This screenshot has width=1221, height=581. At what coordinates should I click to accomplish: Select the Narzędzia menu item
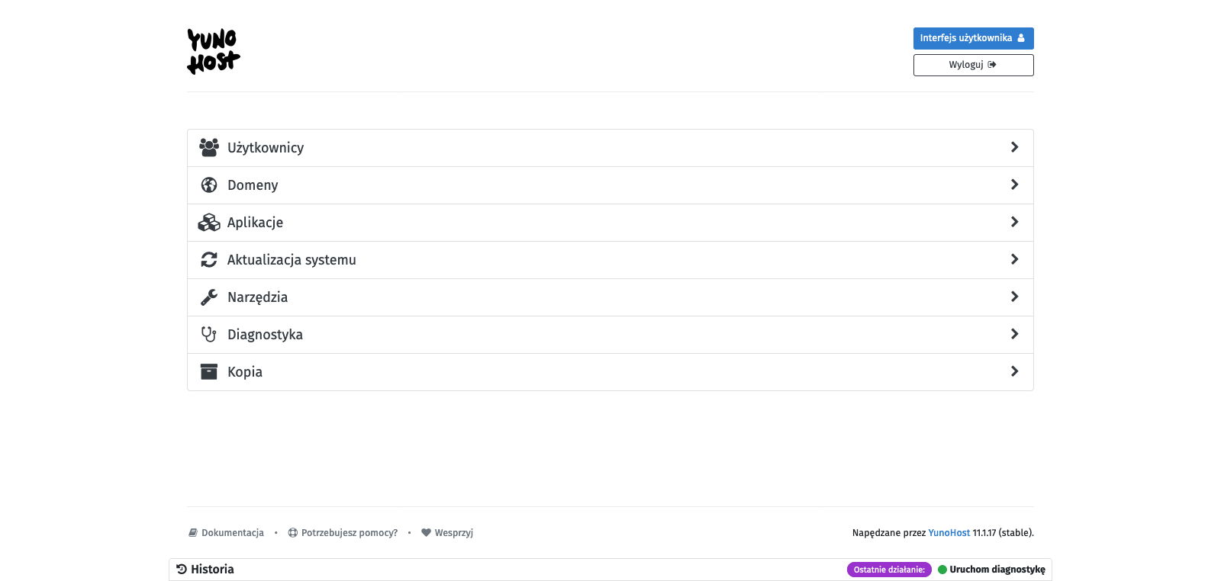(258, 297)
